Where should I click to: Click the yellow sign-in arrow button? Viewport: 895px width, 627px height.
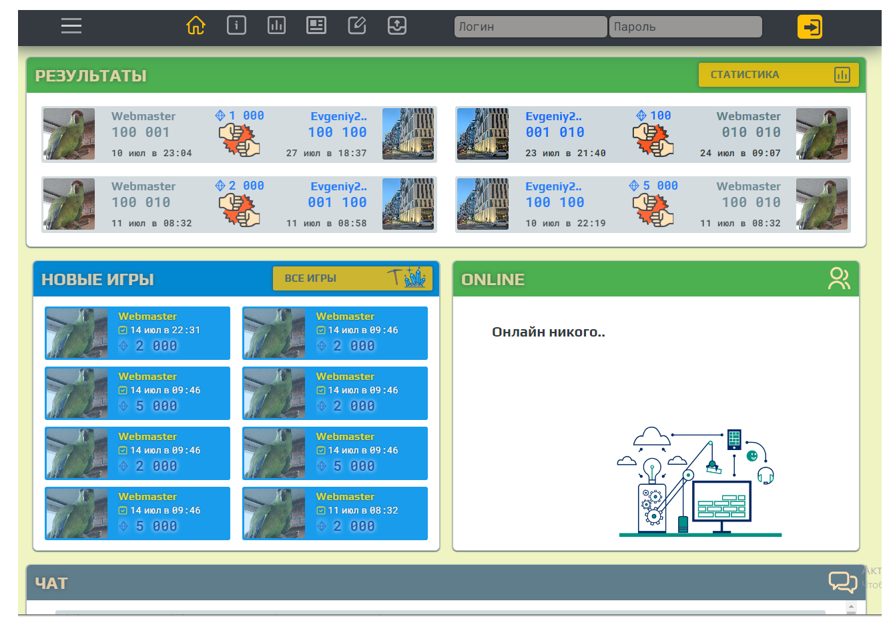pyautogui.click(x=810, y=27)
